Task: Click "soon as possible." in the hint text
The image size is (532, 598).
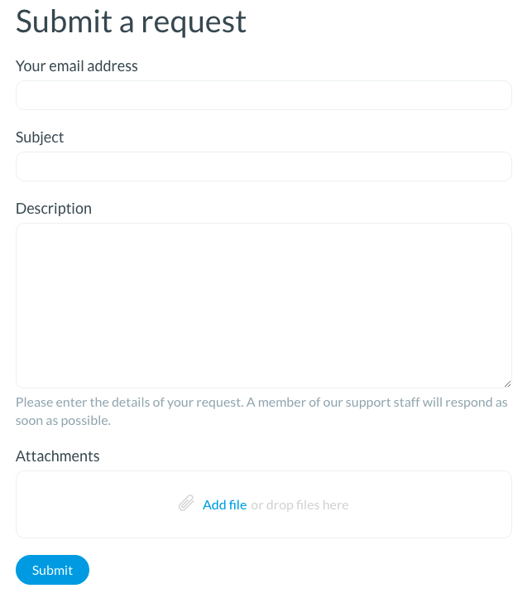Action: coord(63,420)
